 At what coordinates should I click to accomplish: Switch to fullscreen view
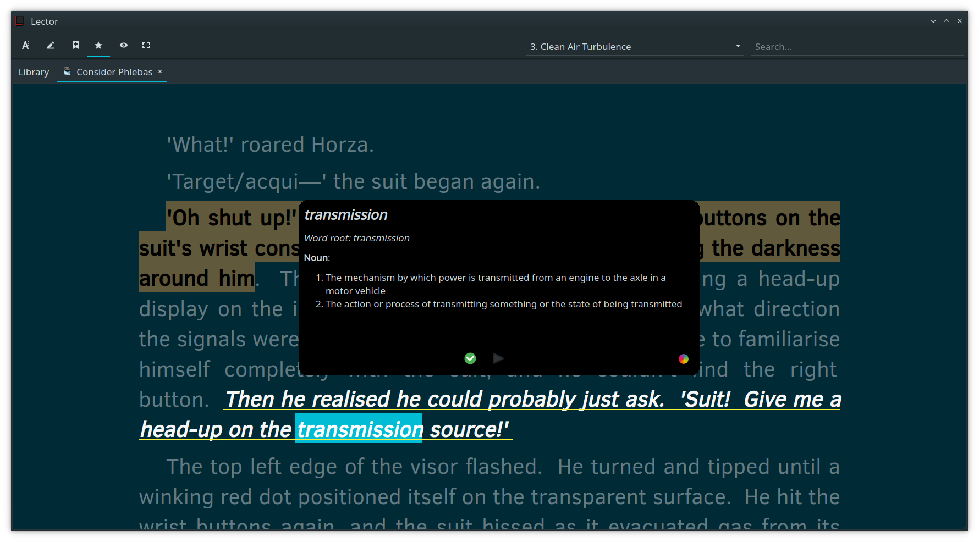146,46
